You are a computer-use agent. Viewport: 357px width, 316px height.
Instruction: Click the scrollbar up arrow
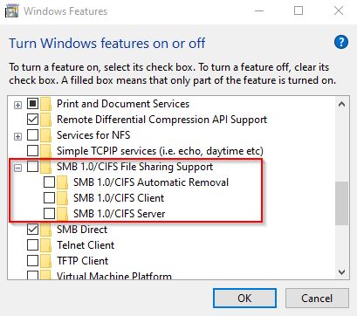point(341,104)
